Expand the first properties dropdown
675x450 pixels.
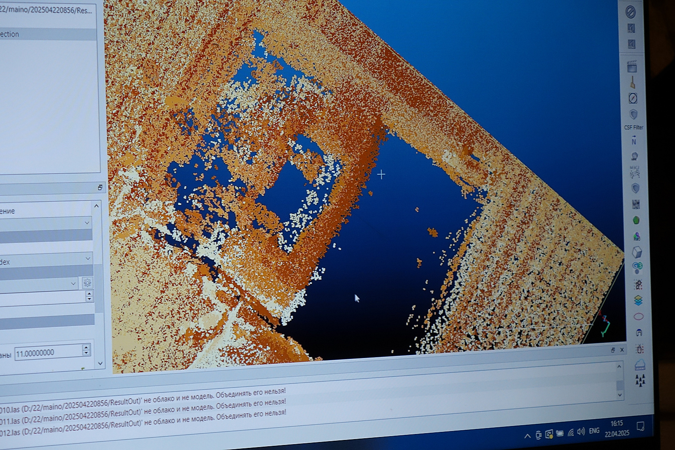87,222
